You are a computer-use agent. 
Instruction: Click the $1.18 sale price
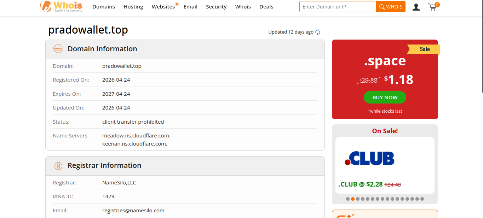pyautogui.click(x=399, y=79)
